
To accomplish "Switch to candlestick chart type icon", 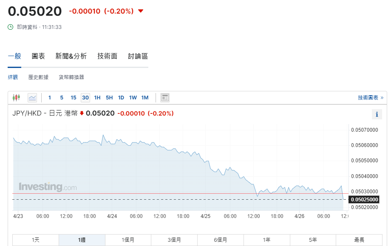I will click(17, 98).
